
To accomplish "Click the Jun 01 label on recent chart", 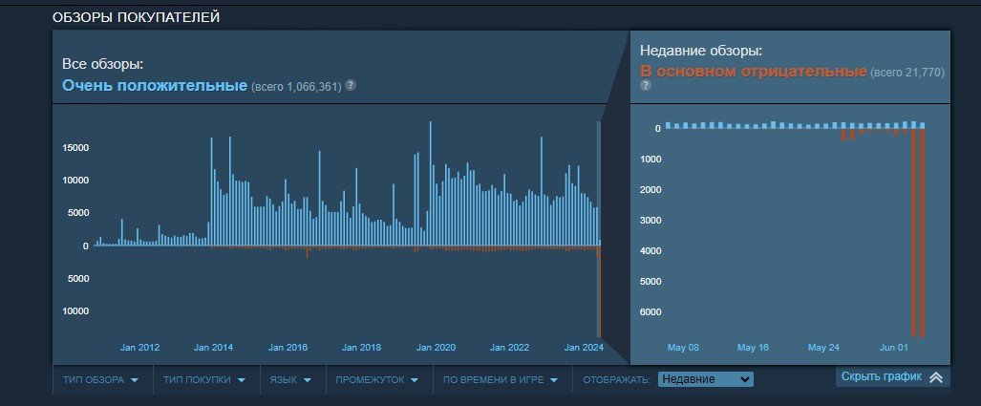I will coord(893,348).
